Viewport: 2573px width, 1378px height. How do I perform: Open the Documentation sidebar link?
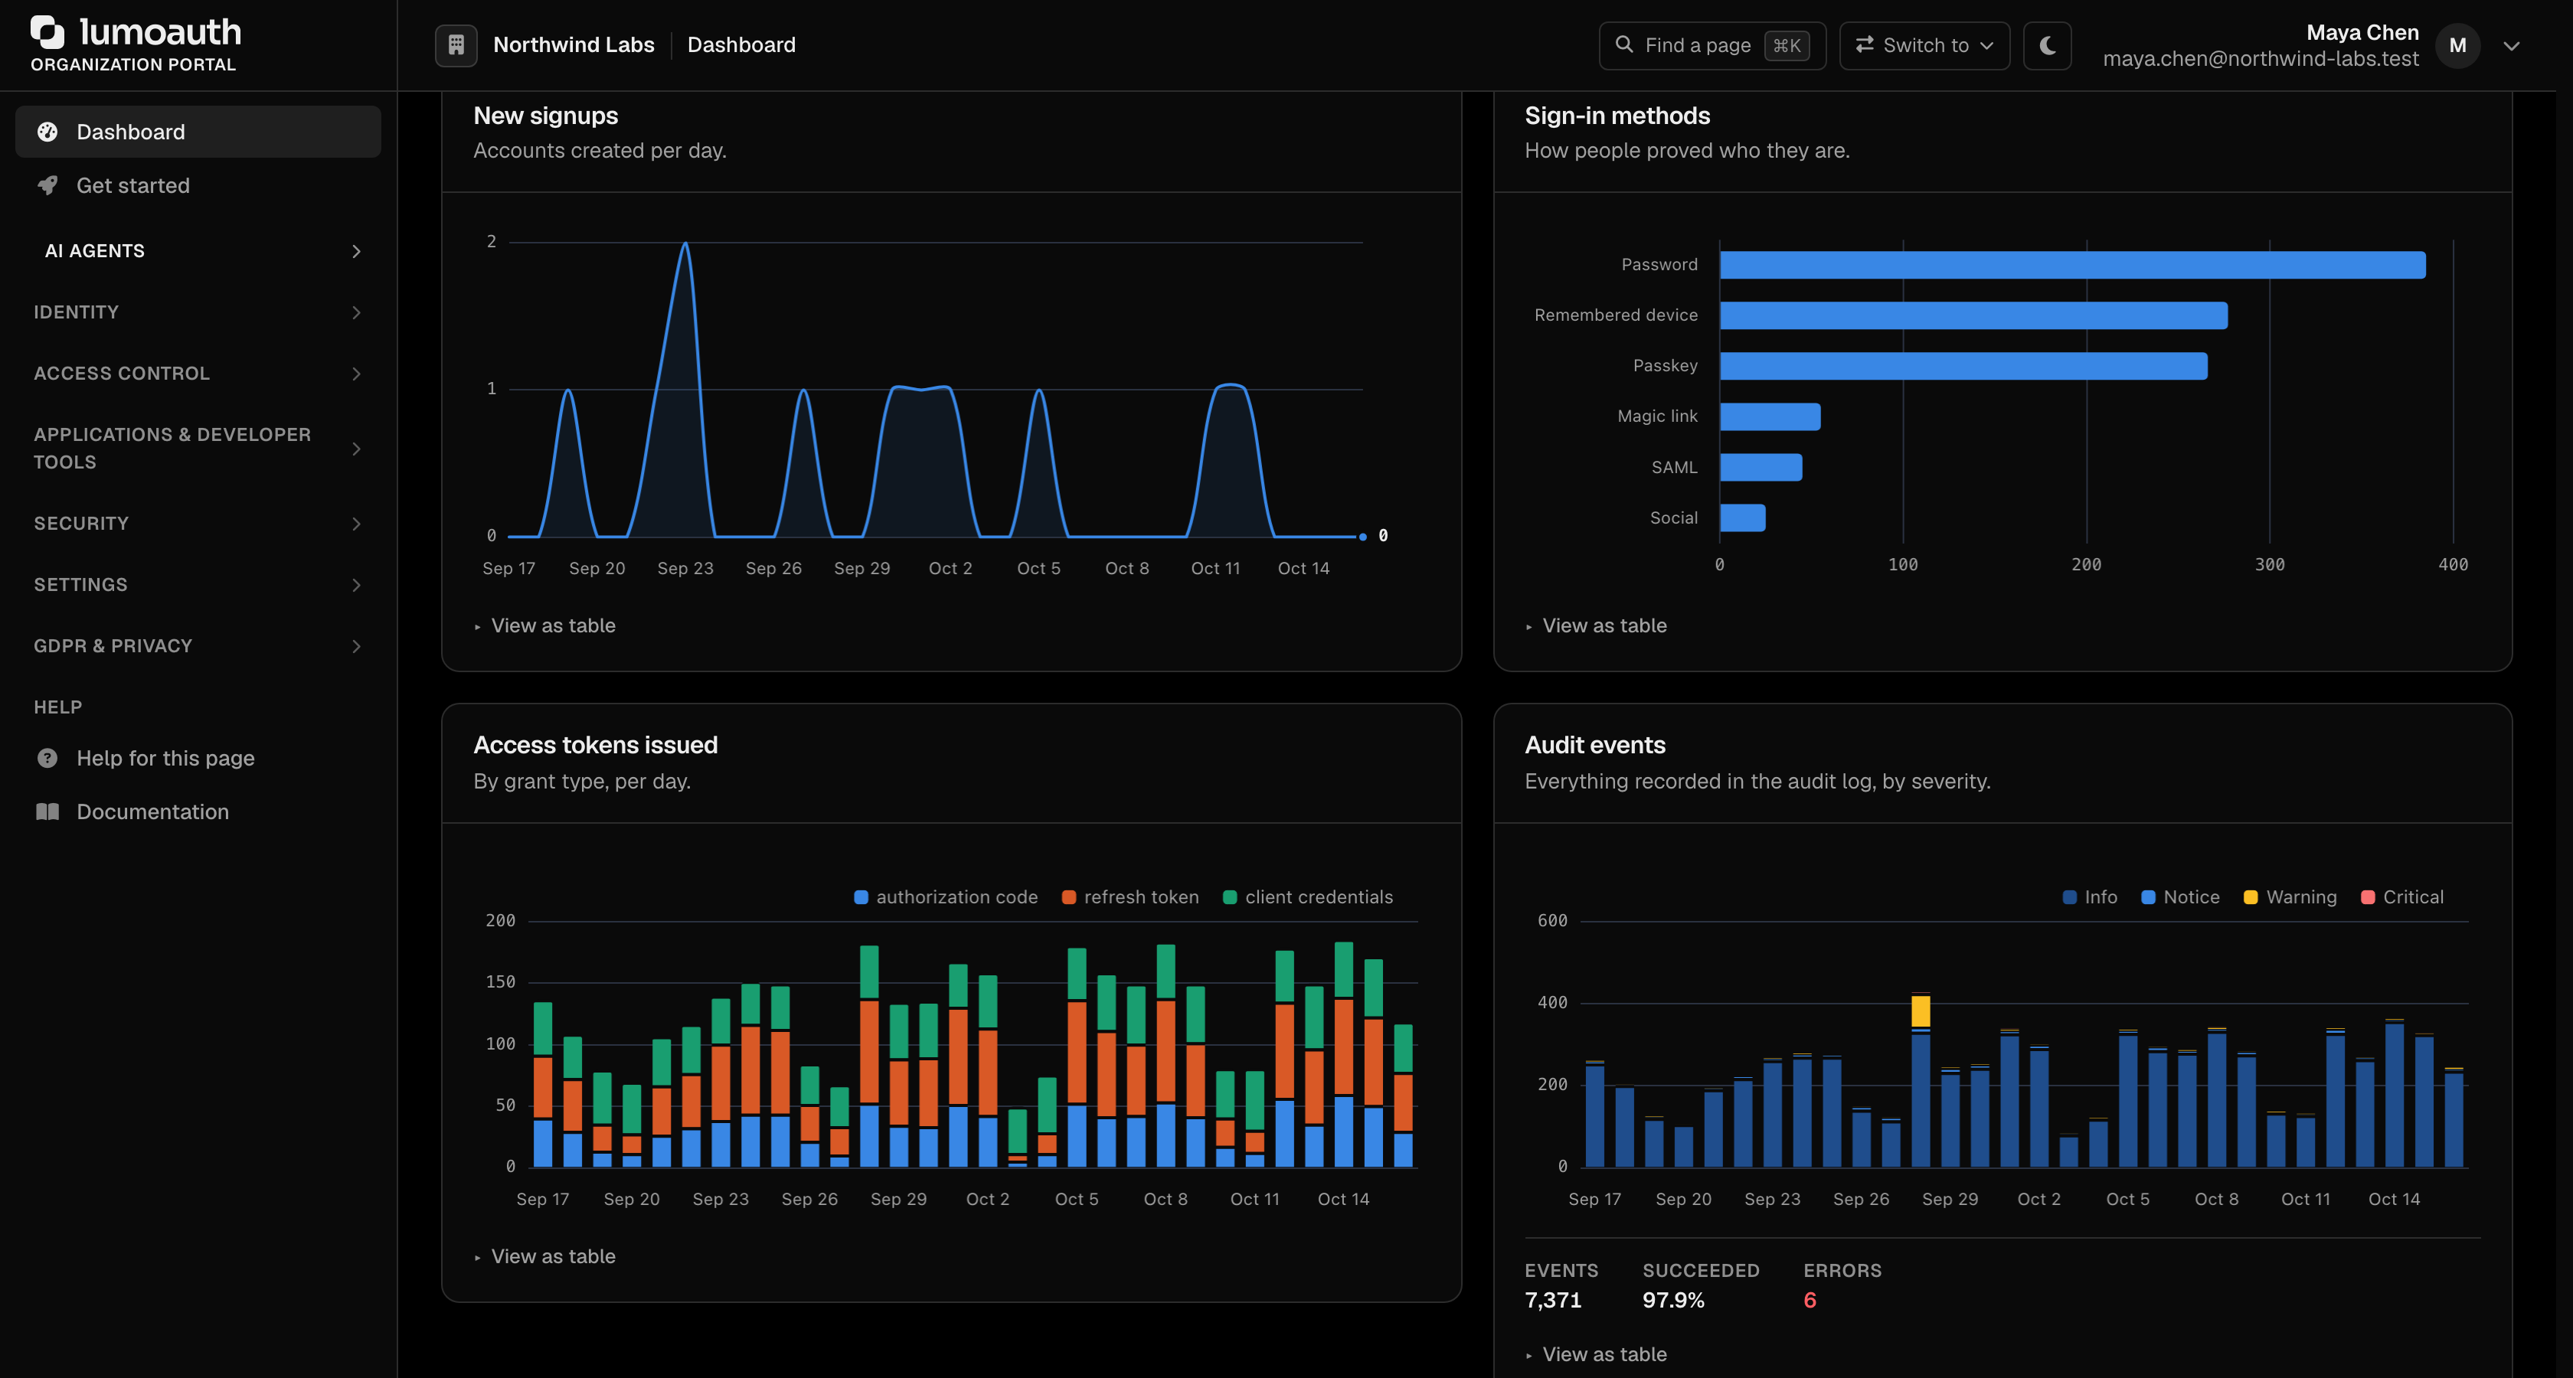point(198,811)
